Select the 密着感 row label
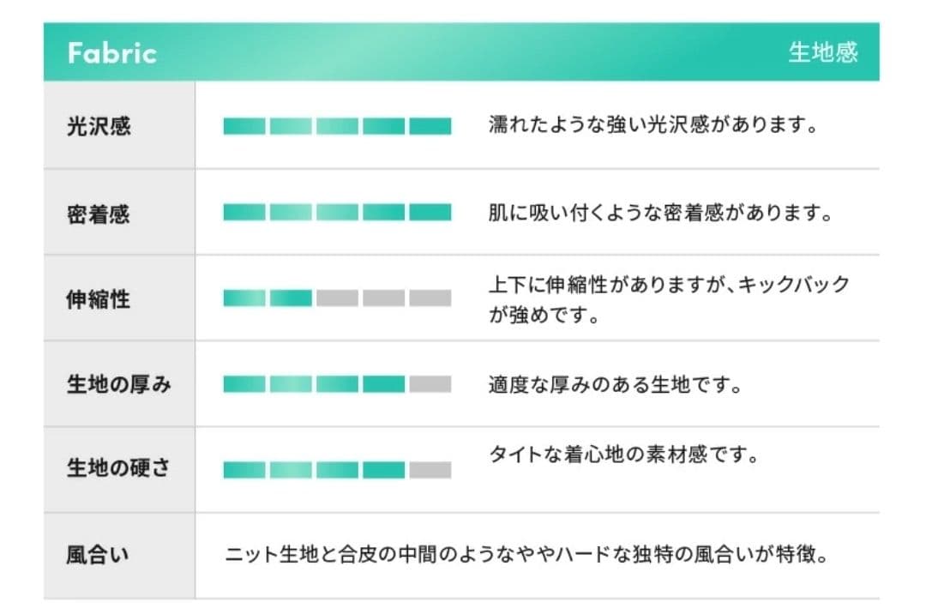926x608 pixels. point(99,214)
